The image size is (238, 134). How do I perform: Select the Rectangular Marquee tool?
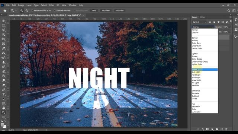point(3,25)
